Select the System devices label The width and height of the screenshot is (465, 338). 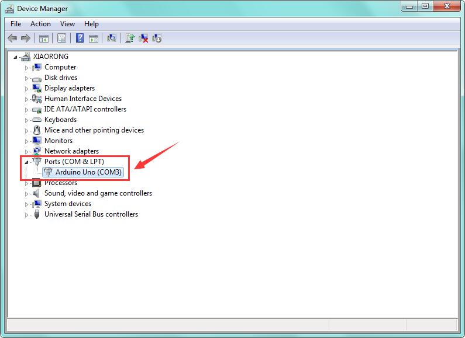click(68, 204)
